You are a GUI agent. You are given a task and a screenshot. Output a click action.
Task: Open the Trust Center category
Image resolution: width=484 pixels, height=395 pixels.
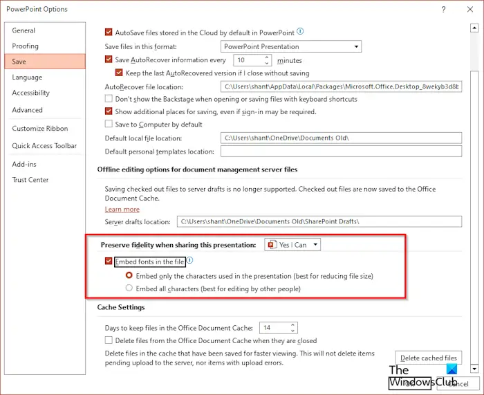click(x=45, y=180)
